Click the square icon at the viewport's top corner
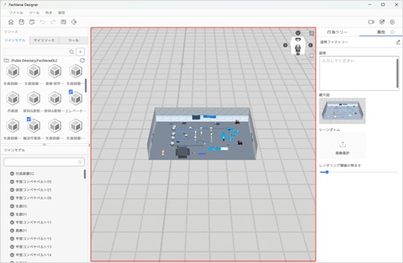This screenshot has height=263, width=403. tap(312, 33)
